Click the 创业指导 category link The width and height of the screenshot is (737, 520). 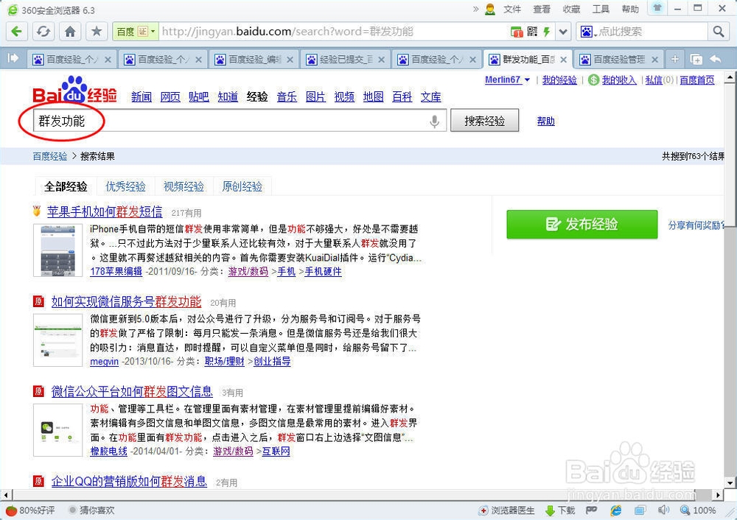click(x=272, y=361)
